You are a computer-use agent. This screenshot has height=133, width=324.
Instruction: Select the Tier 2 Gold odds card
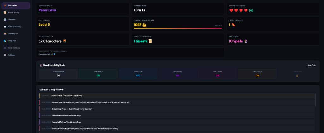click(x=138, y=74)
